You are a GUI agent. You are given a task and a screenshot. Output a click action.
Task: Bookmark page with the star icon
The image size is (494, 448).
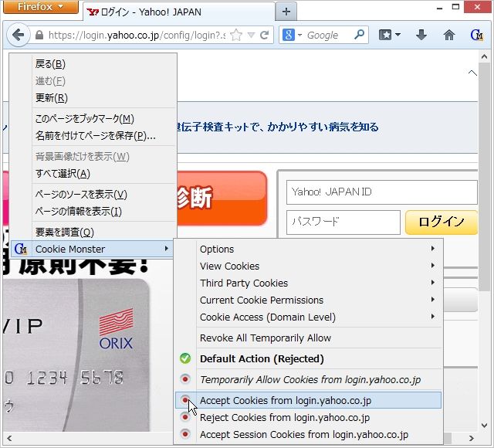tap(236, 35)
